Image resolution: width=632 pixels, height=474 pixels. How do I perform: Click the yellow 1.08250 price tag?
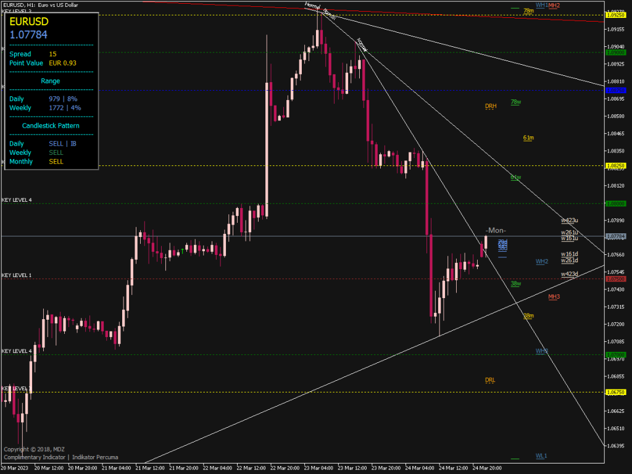[616, 165]
